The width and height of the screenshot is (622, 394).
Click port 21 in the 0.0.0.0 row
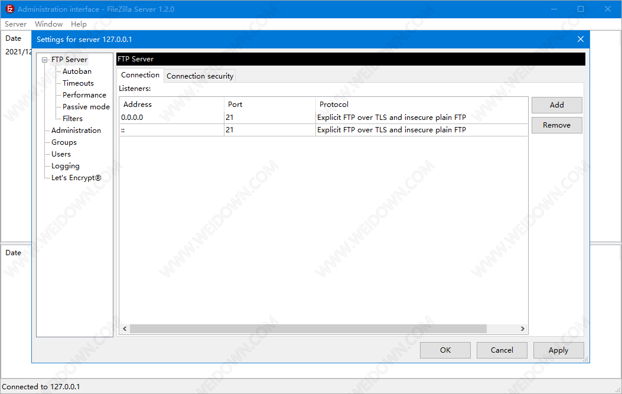point(270,118)
